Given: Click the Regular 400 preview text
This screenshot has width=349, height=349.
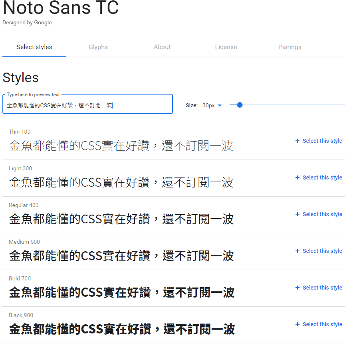Looking at the screenshot, I should (x=121, y=219).
